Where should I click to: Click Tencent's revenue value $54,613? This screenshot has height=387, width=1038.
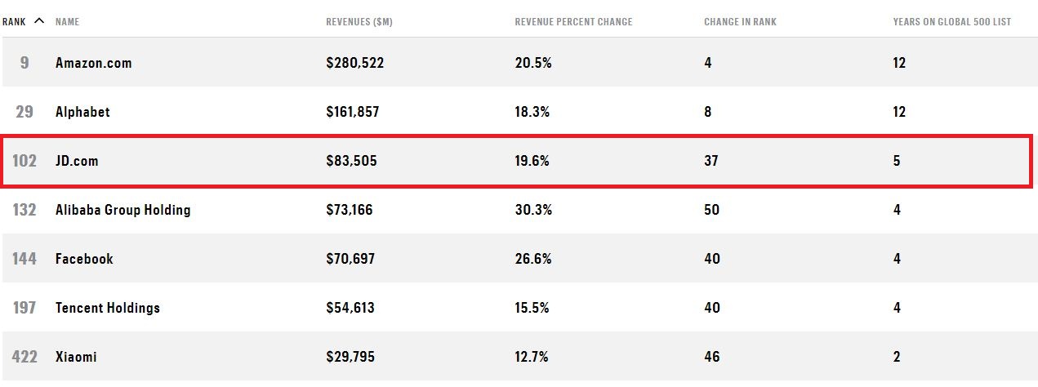tap(351, 308)
